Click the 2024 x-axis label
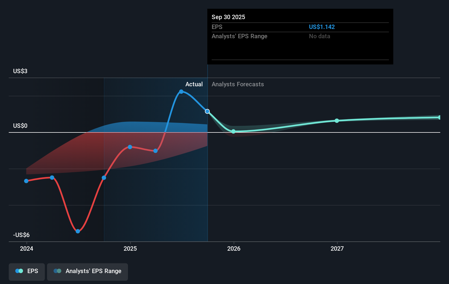 tap(27, 248)
